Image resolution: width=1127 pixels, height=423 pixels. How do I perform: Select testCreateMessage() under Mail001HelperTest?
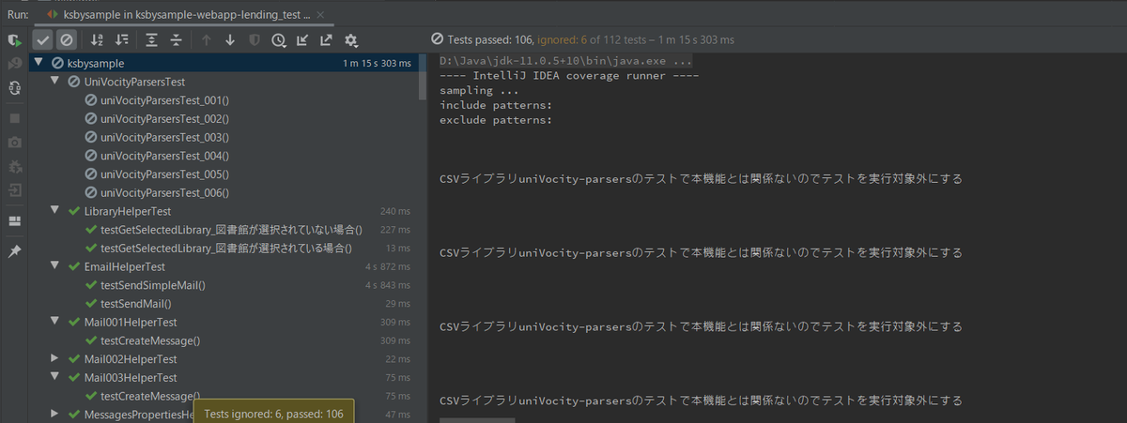coord(149,340)
